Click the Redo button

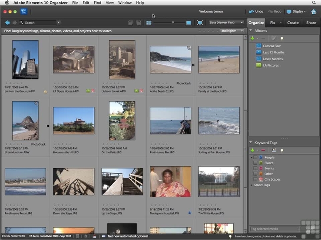point(275,11)
